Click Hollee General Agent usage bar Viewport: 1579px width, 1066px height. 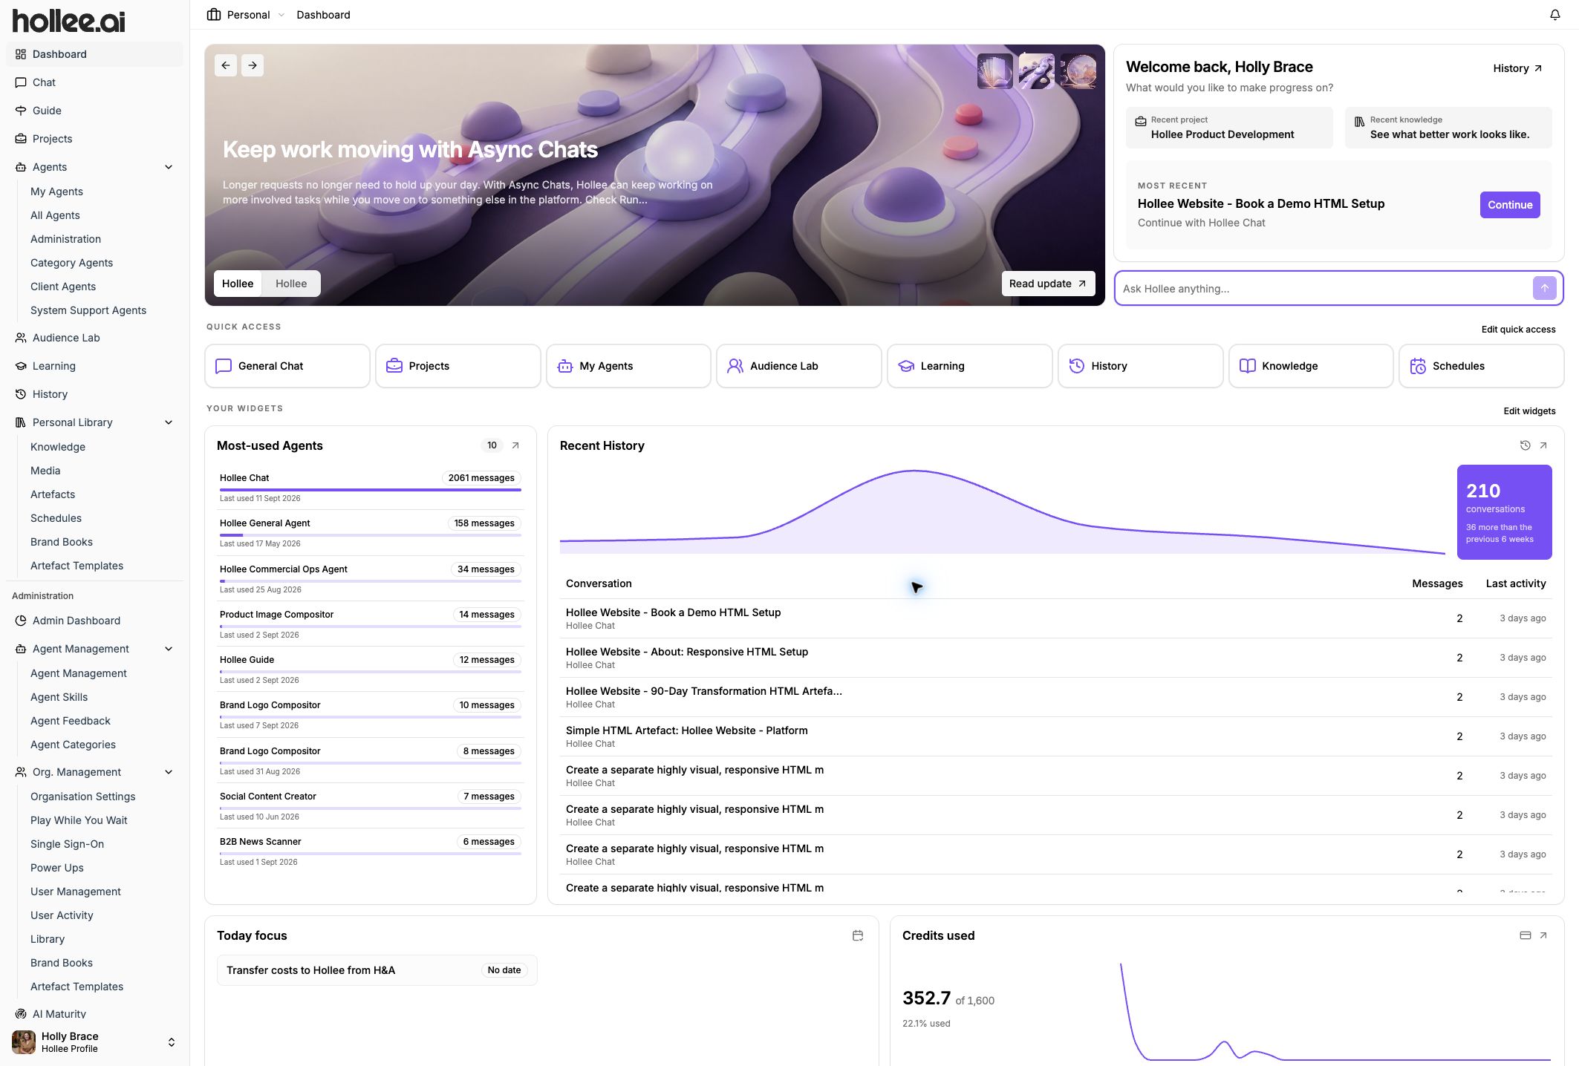pyautogui.click(x=371, y=535)
